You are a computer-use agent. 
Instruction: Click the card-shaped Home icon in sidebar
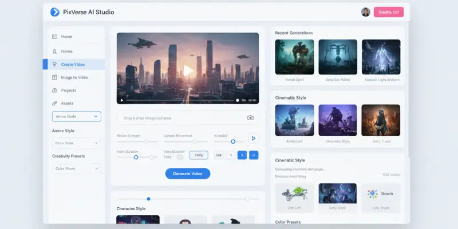click(x=54, y=37)
